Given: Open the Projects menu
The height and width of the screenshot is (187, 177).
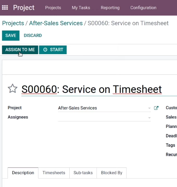Looking at the screenshot, I should pyautogui.click(x=53, y=8).
